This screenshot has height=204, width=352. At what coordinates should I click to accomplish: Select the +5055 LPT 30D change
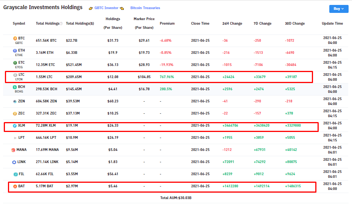tap(290, 138)
